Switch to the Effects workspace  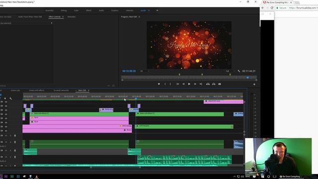pyautogui.click(x=88, y=10)
